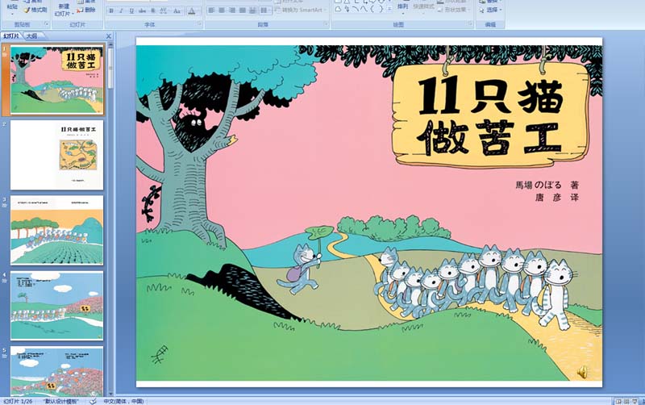645x405 pixels.
Task: Select slide 2 thumbnail with map
Action: [x=56, y=155]
